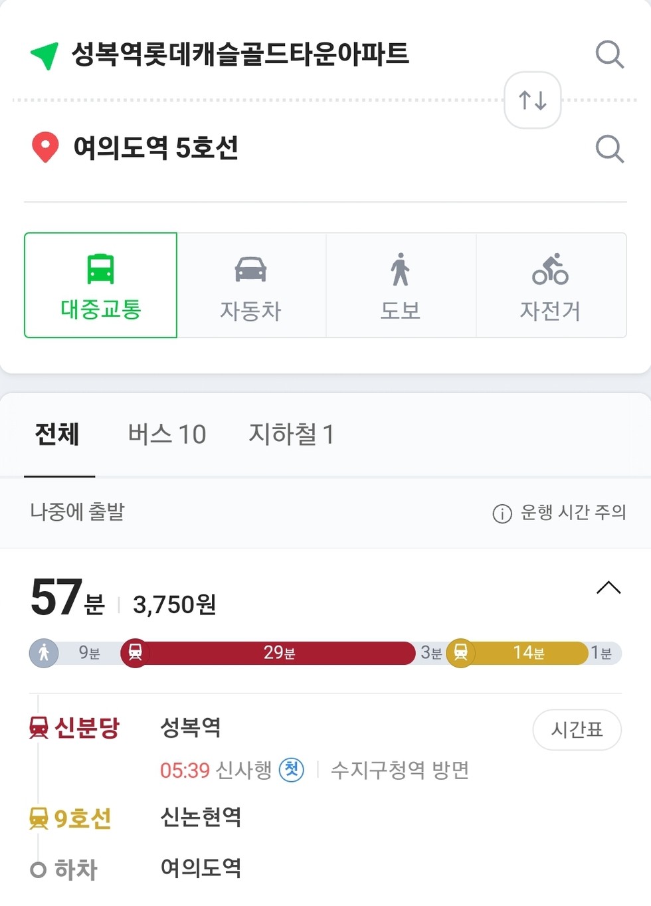Search origin using the top magnifier icon
Screen dimensions: 651x906
pyautogui.click(x=609, y=54)
